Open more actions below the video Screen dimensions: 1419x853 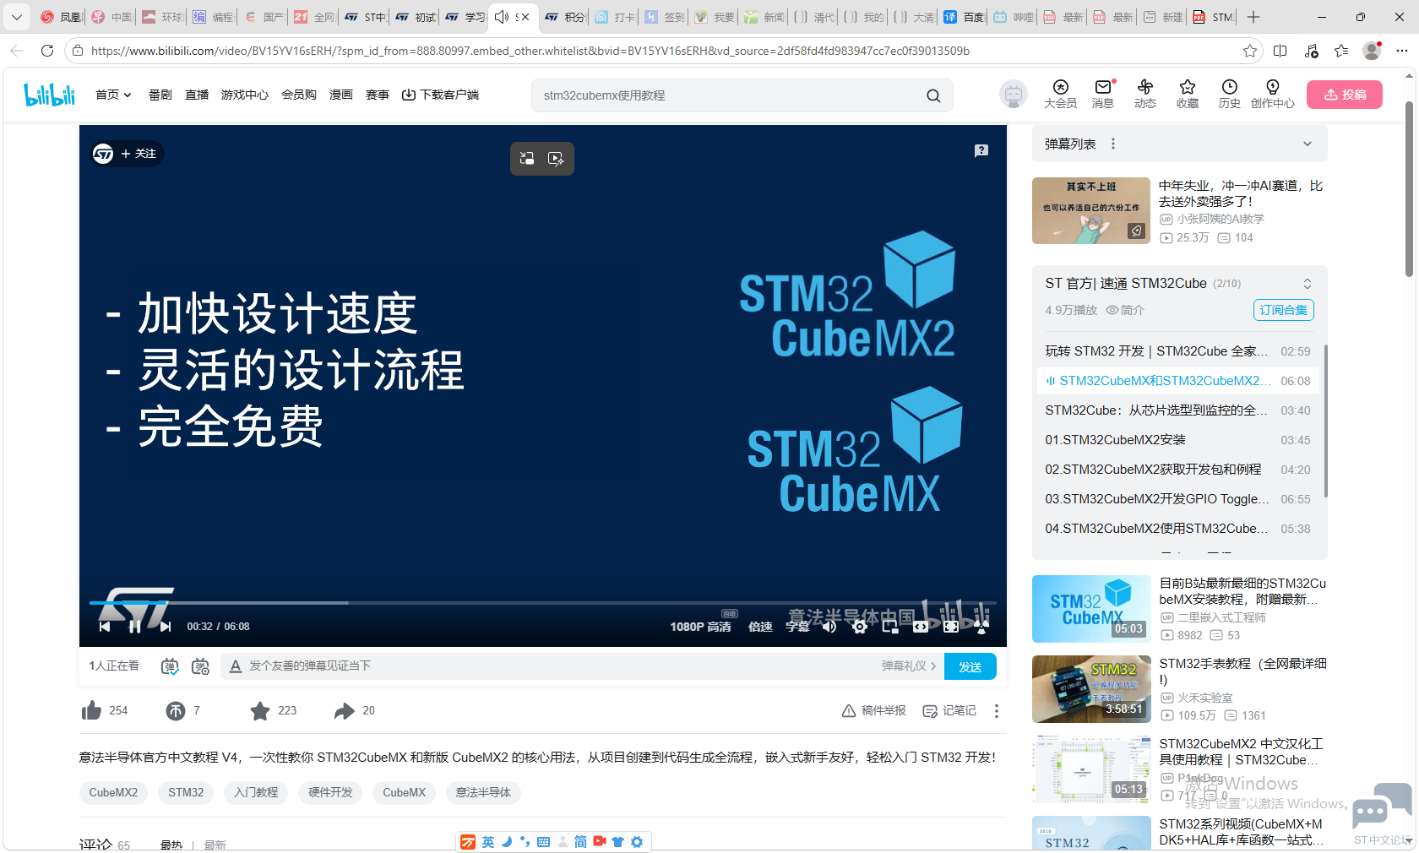pos(997,711)
